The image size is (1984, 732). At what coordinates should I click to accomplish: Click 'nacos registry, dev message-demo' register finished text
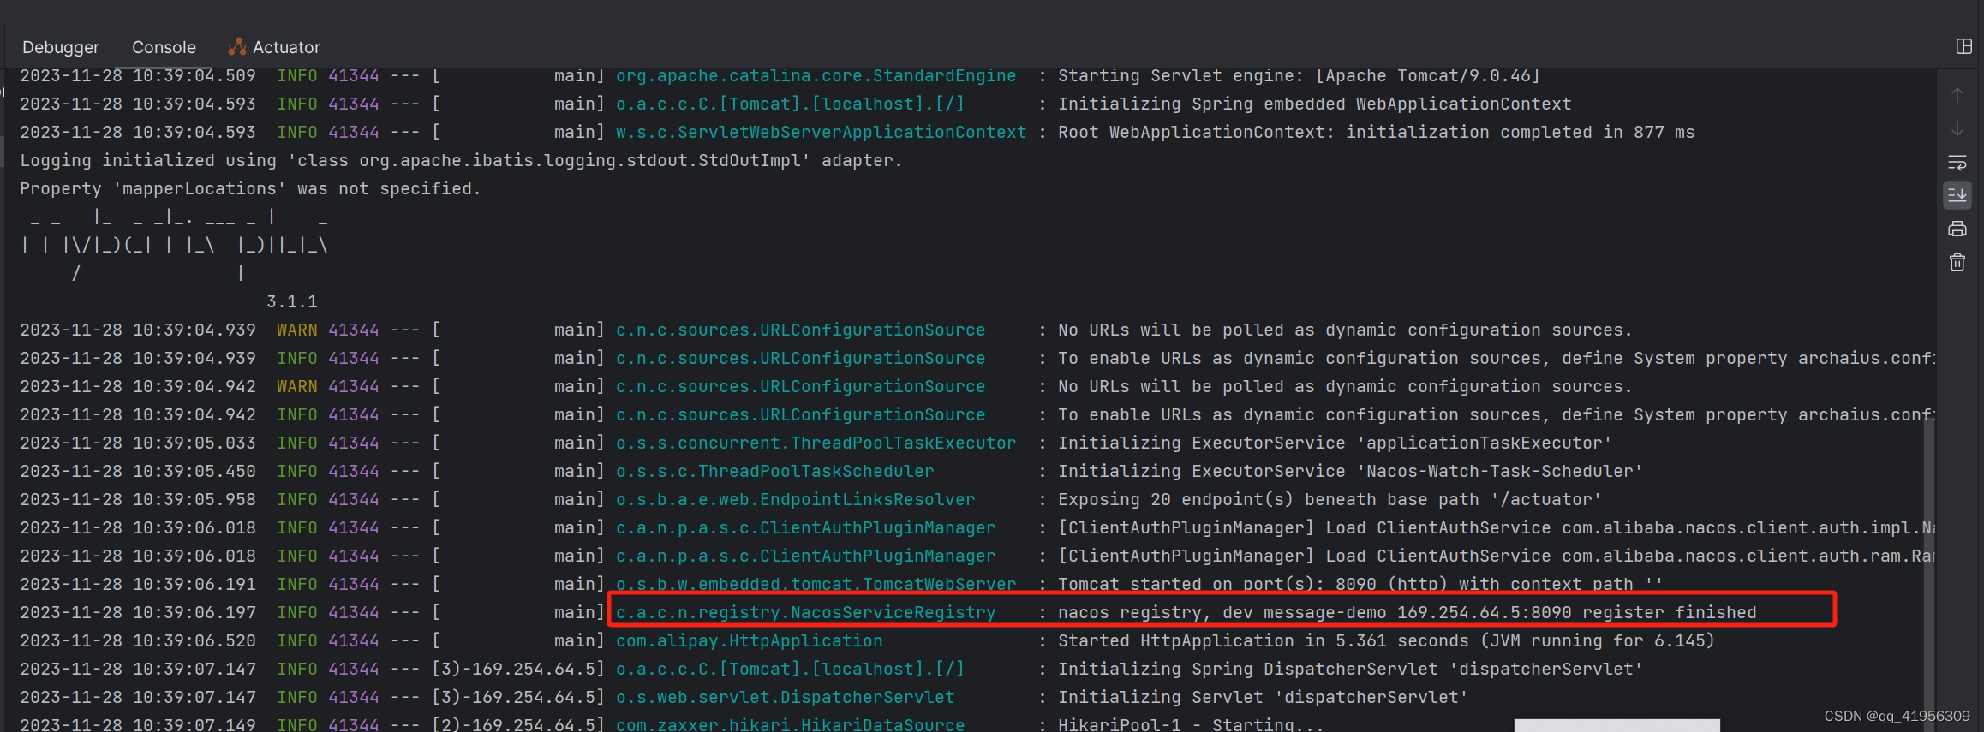pos(1407,612)
